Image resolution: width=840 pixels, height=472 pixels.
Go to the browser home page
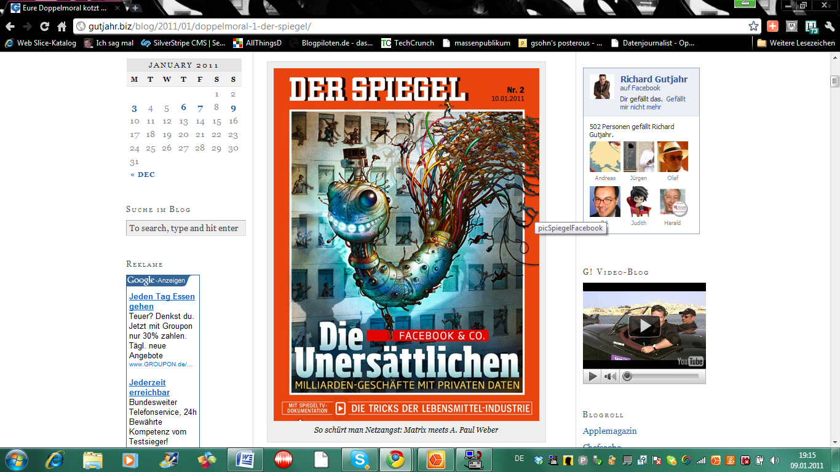pos(61,26)
